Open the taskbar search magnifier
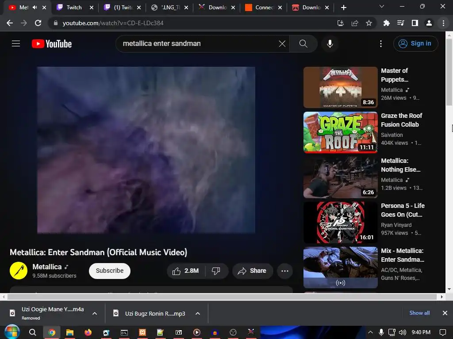The height and width of the screenshot is (339, 453). [33, 332]
